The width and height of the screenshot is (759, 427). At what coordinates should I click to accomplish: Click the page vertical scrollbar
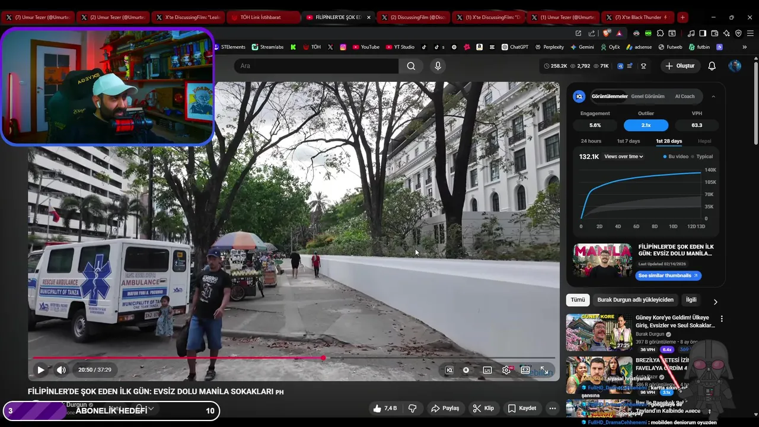755,104
